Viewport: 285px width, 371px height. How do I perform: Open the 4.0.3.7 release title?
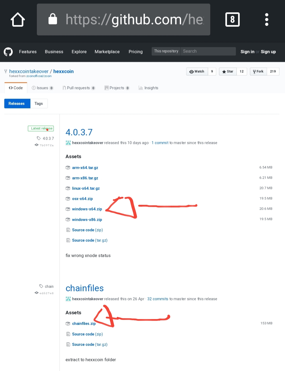click(79, 132)
